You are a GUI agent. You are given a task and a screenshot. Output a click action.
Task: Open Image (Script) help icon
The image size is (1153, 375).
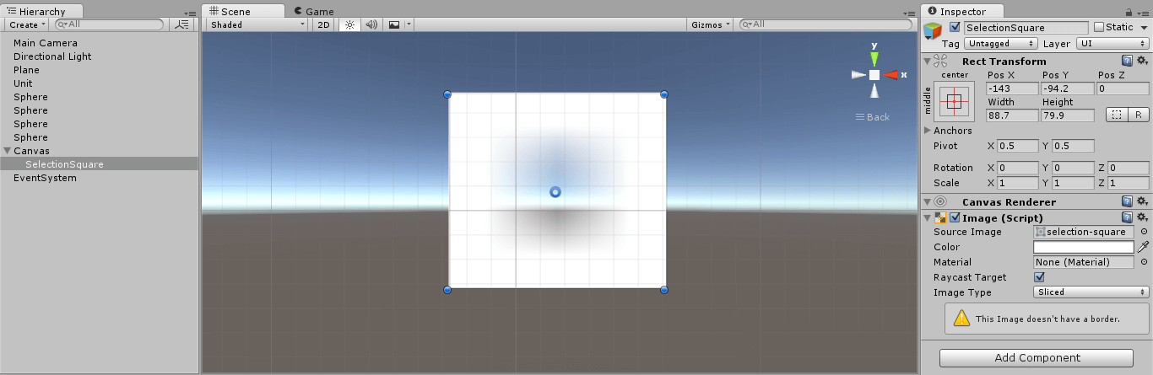click(x=1127, y=217)
